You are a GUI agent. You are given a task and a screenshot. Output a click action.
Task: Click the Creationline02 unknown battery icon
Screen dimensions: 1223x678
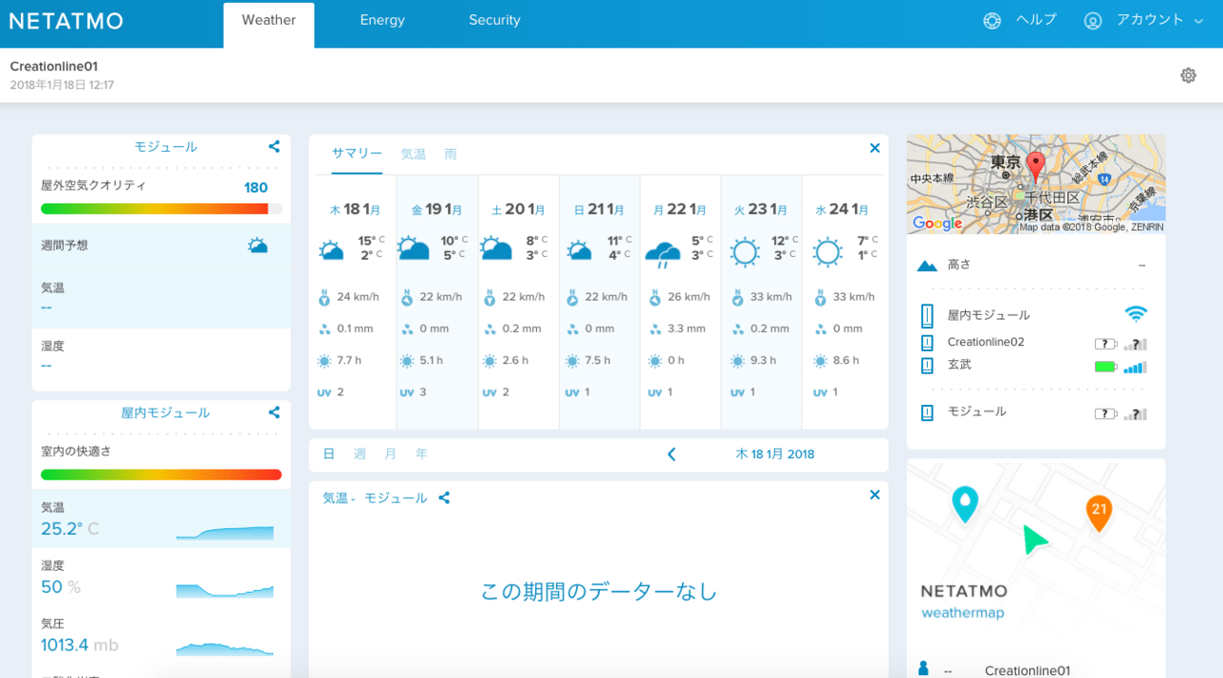click(1106, 344)
